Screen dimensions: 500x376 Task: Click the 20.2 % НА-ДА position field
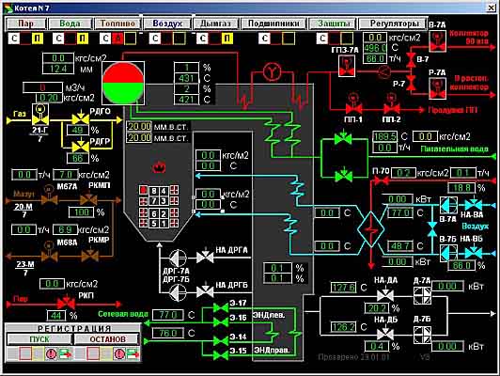[x=377, y=308]
